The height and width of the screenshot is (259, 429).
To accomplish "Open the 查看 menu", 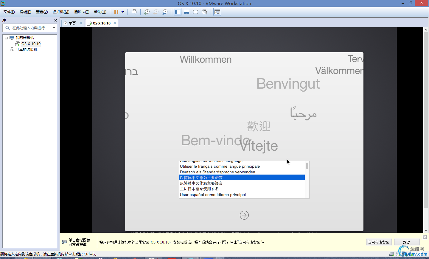I will pos(42,12).
